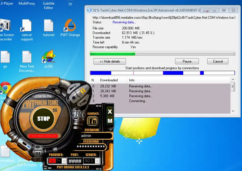
Task: Select connection row 2 with 5.389 MB
Action: pyautogui.click(x=160, y=96)
